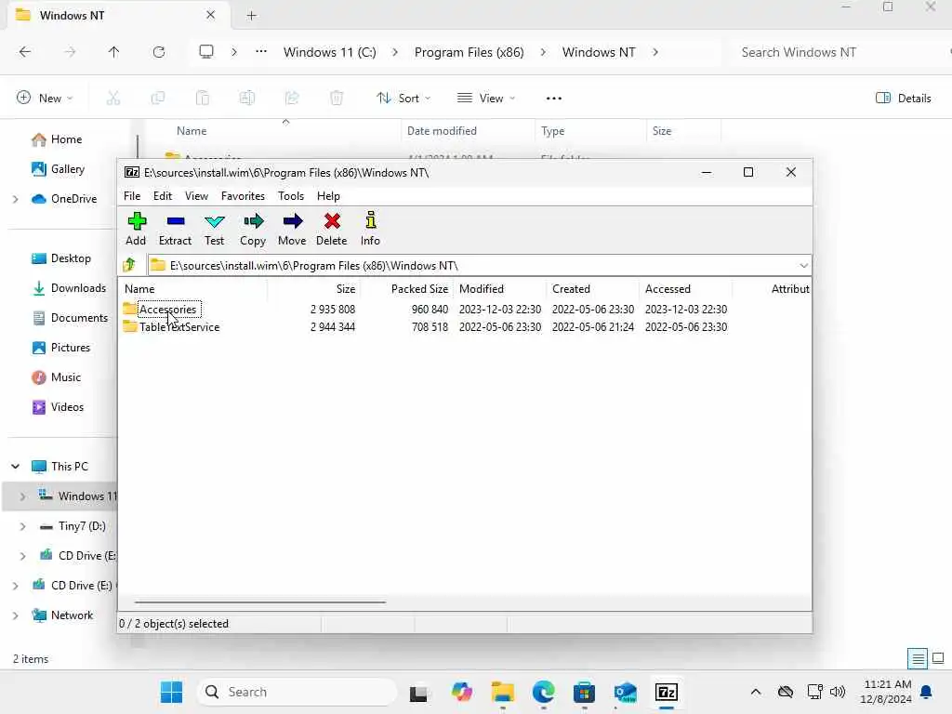Open See more options in File Explorer
Image resolution: width=952 pixels, height=714 pixels.
554,98
